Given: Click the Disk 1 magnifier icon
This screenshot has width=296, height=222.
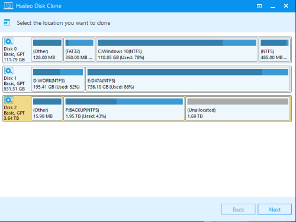Looking at the screenshot, I should [x=9, y=71].
